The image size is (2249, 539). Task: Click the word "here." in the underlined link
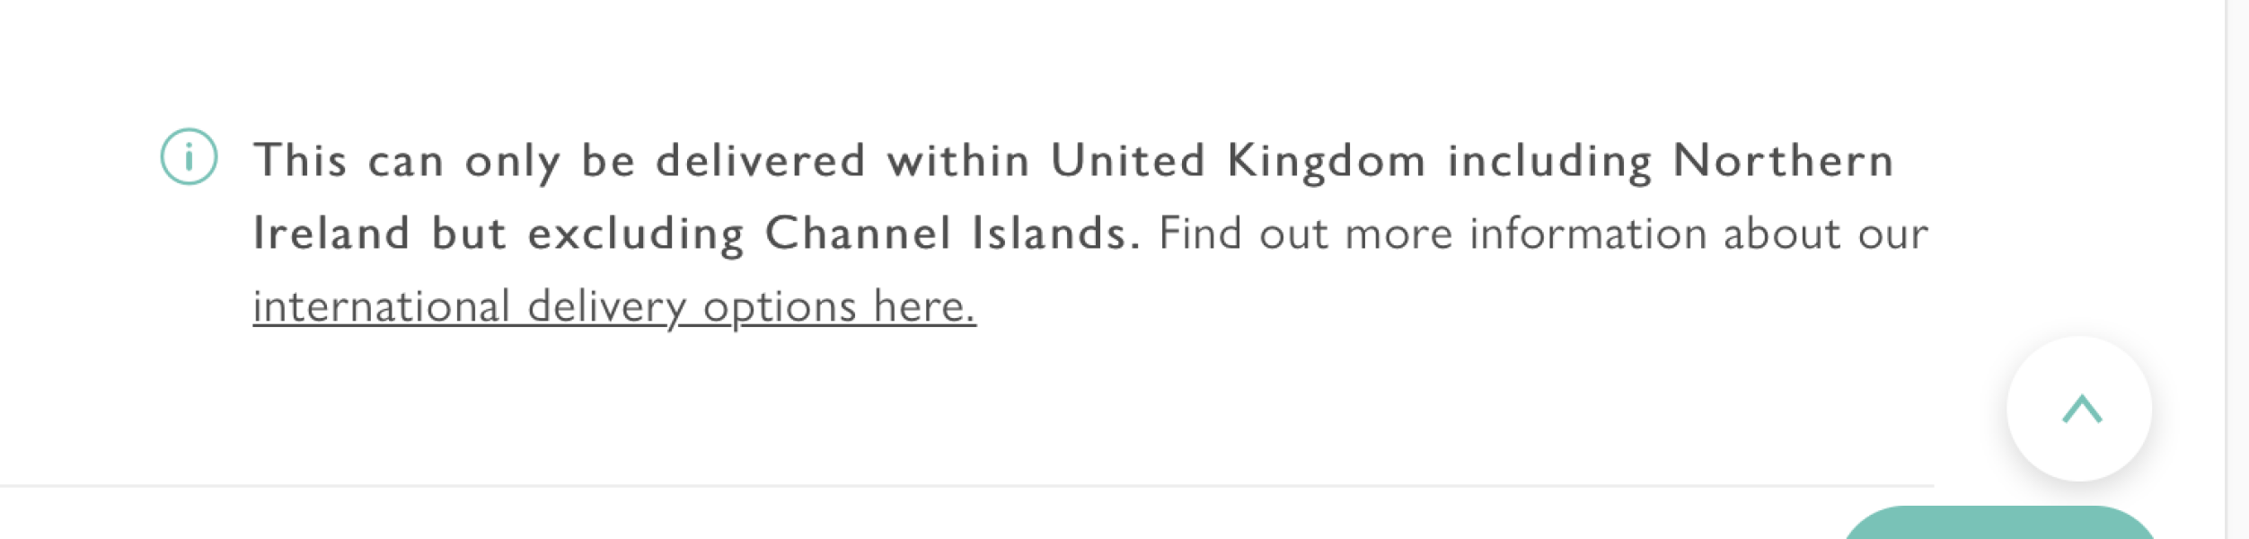tap(923, 307)
